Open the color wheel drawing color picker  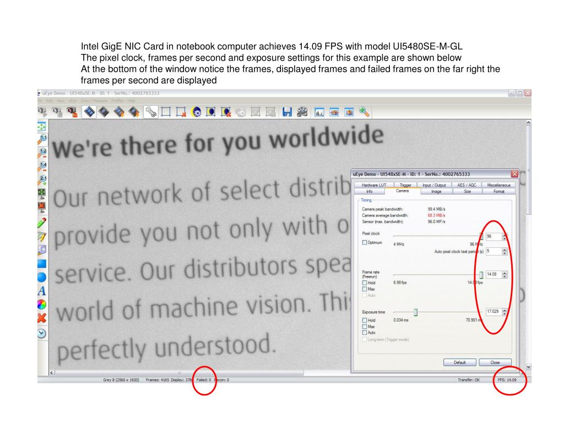click(x=42, y=304)
